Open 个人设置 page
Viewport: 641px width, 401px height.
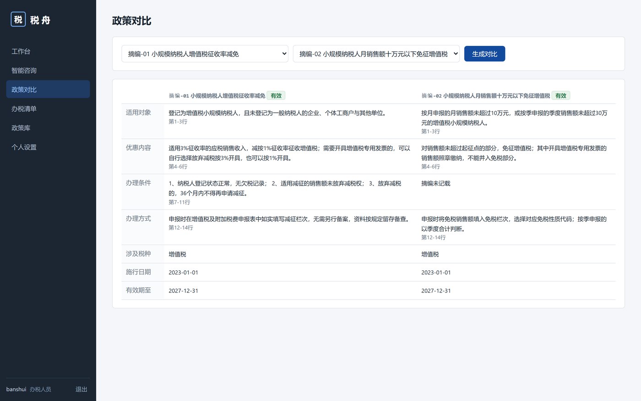(x=48, y=147)
